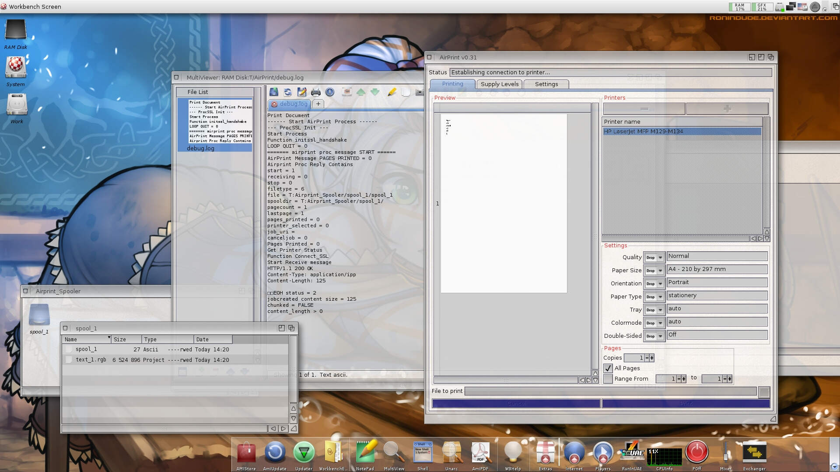Click the Copies minus stepper

click(x=647, y=358)
